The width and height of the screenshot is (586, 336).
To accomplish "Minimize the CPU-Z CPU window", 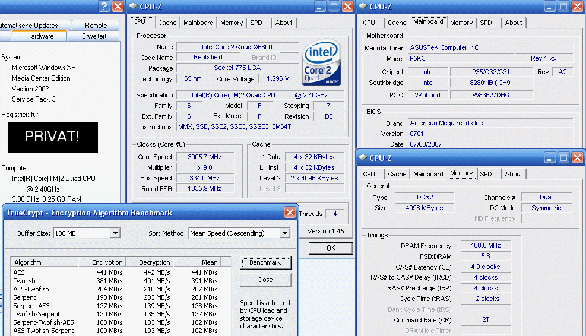I will (319, 7).
